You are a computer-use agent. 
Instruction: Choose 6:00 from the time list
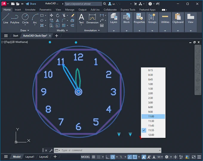[x=153, y=107]
